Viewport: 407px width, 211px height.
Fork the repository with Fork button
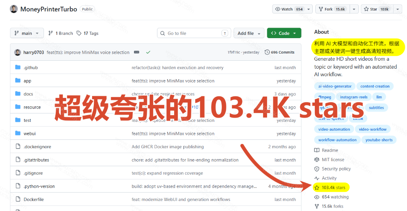[332, 9]
